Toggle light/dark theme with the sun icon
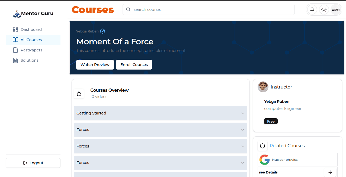The image size is (346, 177). [324, 9]
